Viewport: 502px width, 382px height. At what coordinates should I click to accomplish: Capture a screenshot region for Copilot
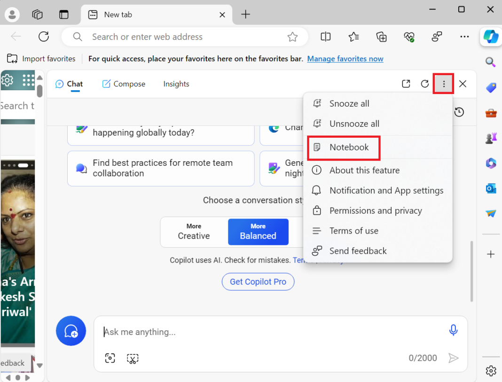132,358
